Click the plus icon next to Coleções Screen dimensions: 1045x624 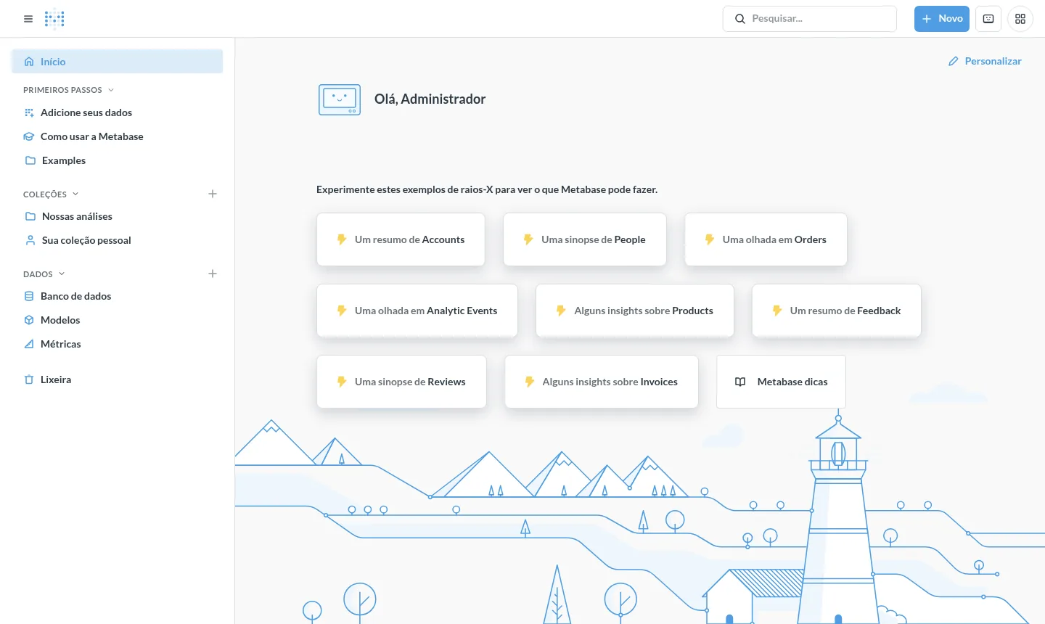(213, 194)
